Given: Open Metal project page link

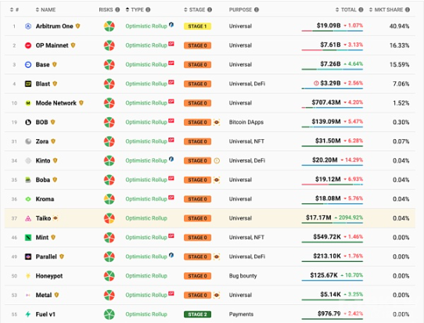Looking at the screenshot, I should [x=44, y=295].
